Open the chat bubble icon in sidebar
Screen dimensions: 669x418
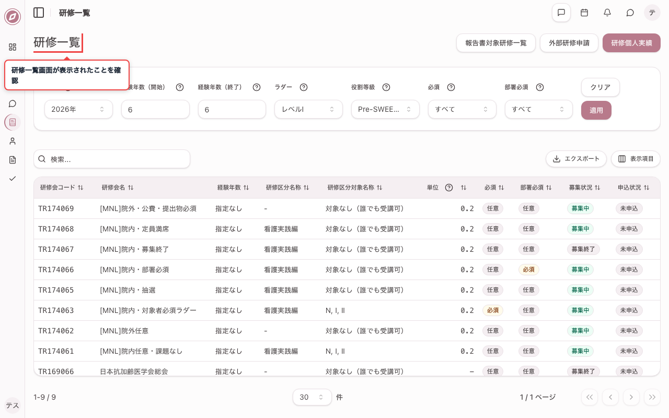tap(13, 103)
